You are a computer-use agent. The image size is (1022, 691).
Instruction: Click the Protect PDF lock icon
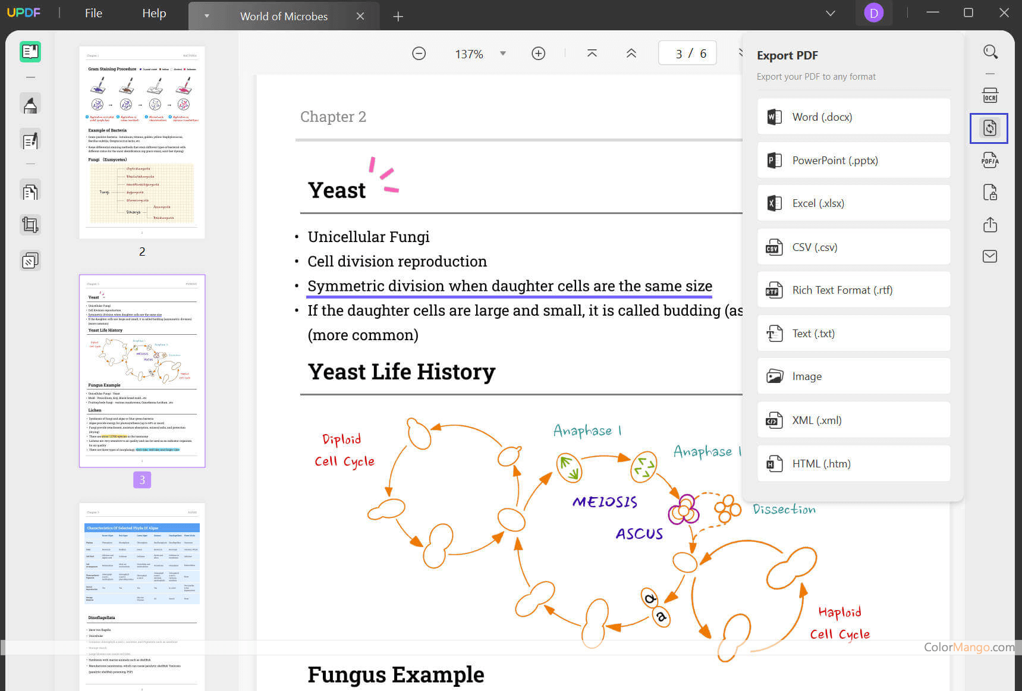click(x=989, y=193)
